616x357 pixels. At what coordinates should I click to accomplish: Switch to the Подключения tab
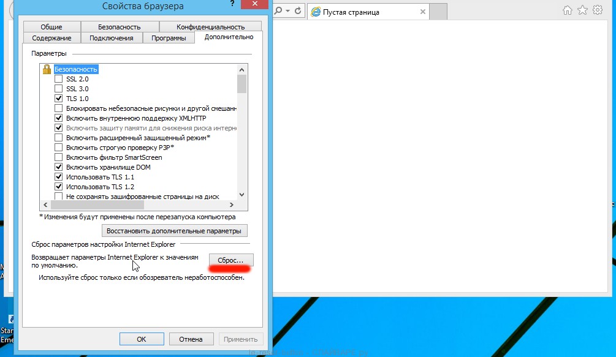coord(111,38)
